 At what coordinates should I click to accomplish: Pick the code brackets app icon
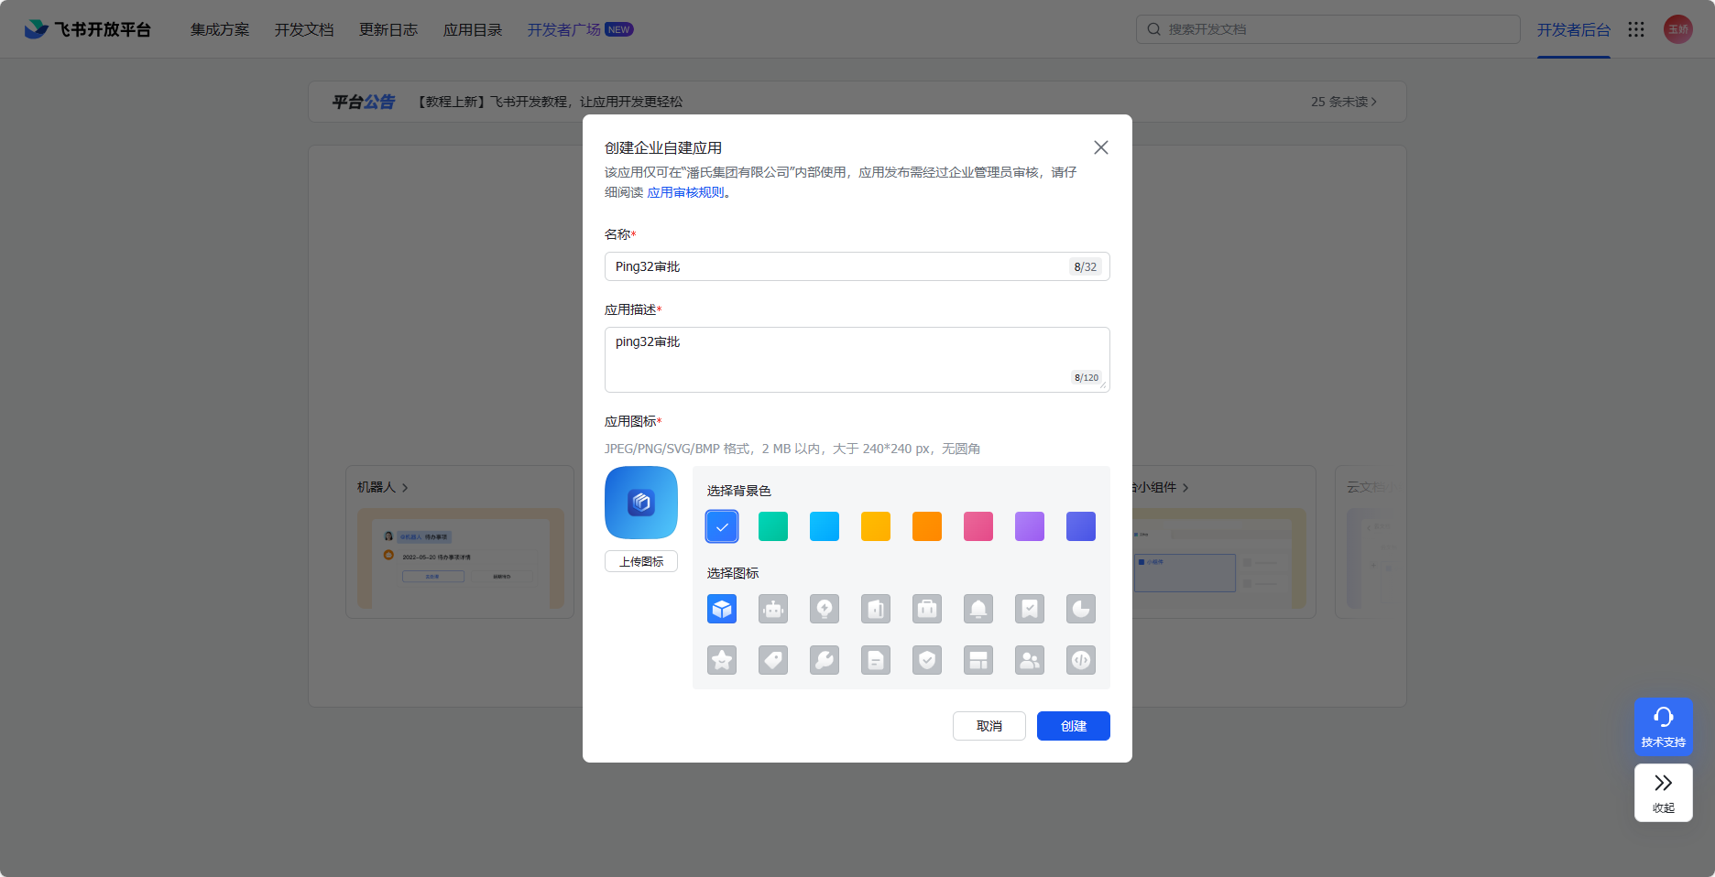coord(1081,660)
